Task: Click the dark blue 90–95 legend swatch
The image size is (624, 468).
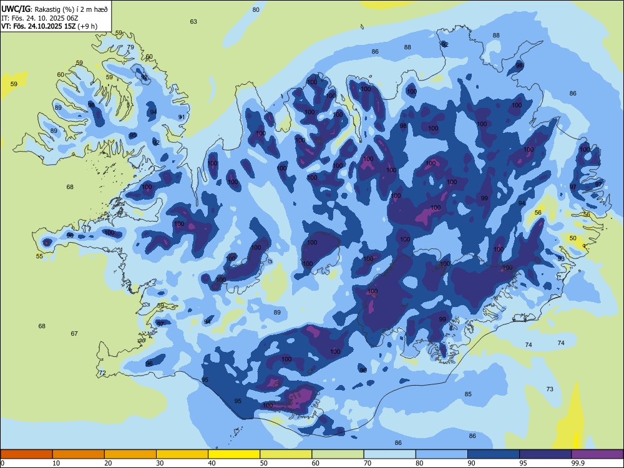Action: point(494,454)
